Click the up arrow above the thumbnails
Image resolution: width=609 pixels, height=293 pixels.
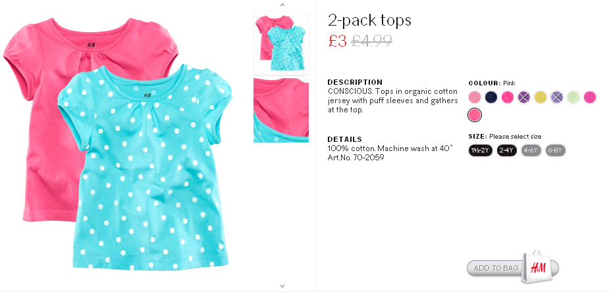[x=282, y=5]
